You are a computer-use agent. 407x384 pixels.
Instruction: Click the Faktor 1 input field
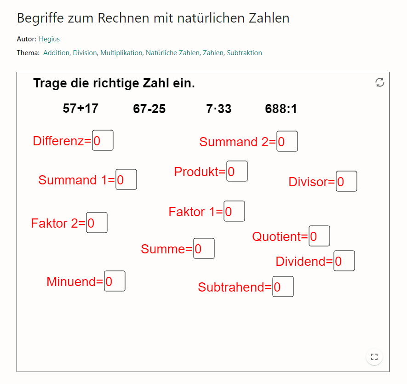click(234, 212)
